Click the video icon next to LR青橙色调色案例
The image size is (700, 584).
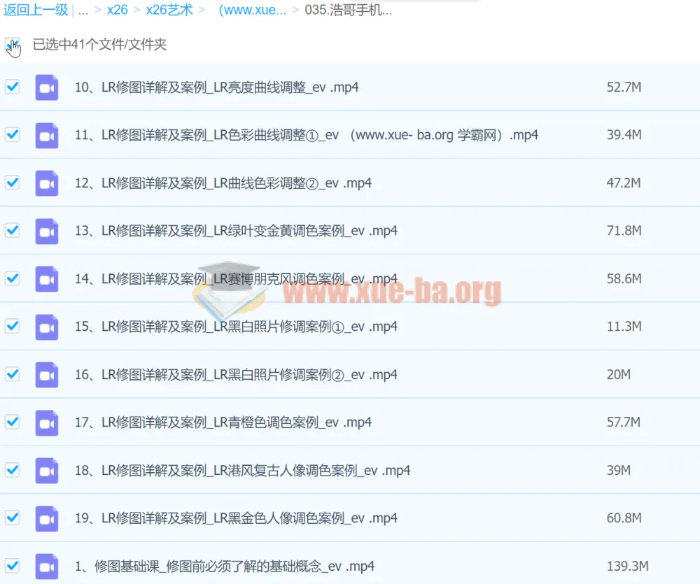point(46,422)
